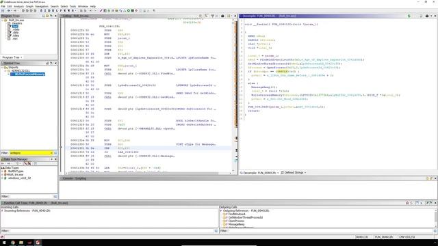
Task: Go to next instruction (I) icon
Action: tap(45, 11)
